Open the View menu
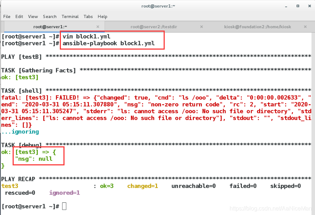Screen dimensions: 315x215 point(33,17)
